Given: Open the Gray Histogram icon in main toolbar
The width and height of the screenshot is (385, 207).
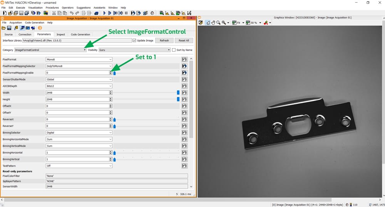Looking at the screenshot, I should coord(167,13).
